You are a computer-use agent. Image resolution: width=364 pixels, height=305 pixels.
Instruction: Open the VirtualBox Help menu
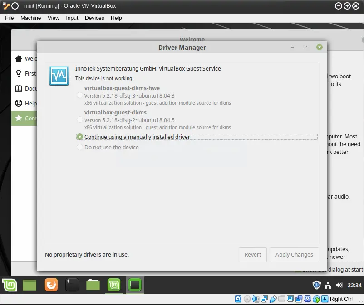[116, 18]
